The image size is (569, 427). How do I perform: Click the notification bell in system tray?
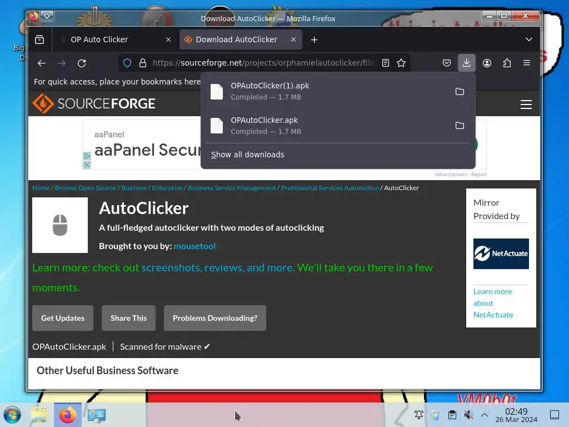pyautogui.click(x=419, y=414)
